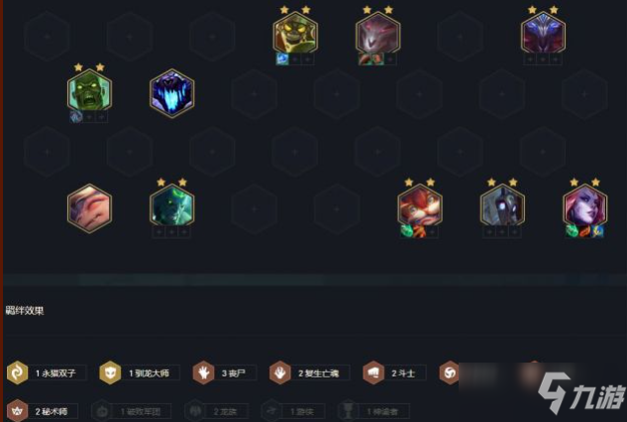627x422 pixels.
Task: Click the greyed-out 2 龙族 trait
Action: pyautogui.click(x=216, y=411)
